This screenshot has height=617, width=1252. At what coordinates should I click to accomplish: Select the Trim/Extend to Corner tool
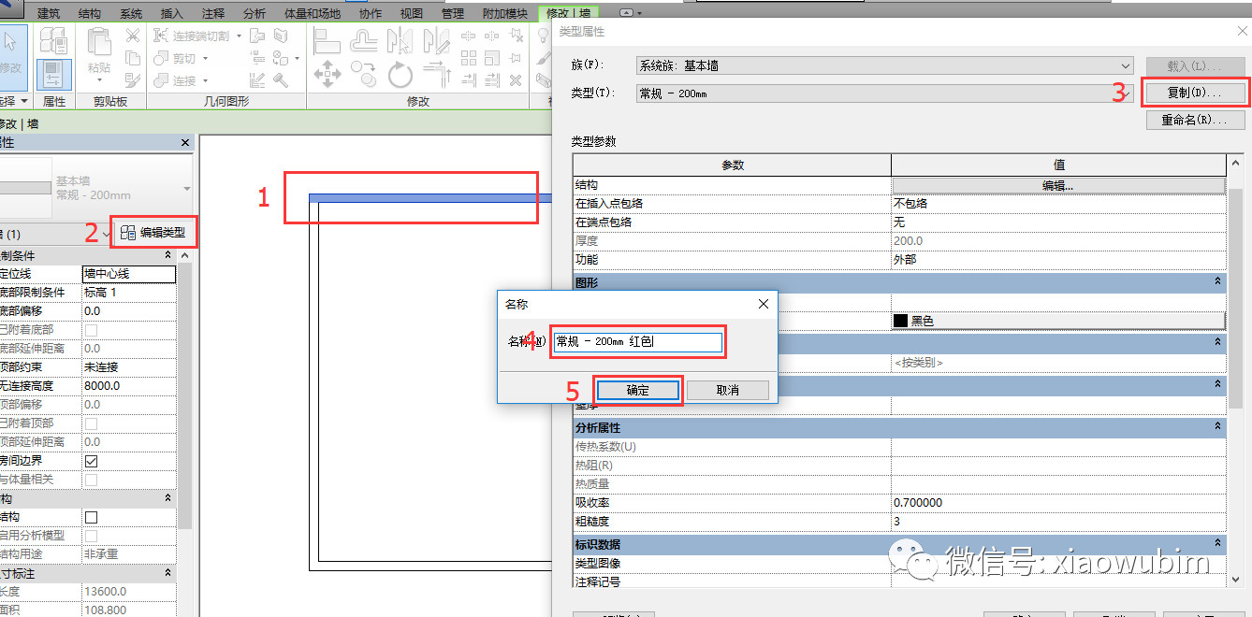(436, 73)
